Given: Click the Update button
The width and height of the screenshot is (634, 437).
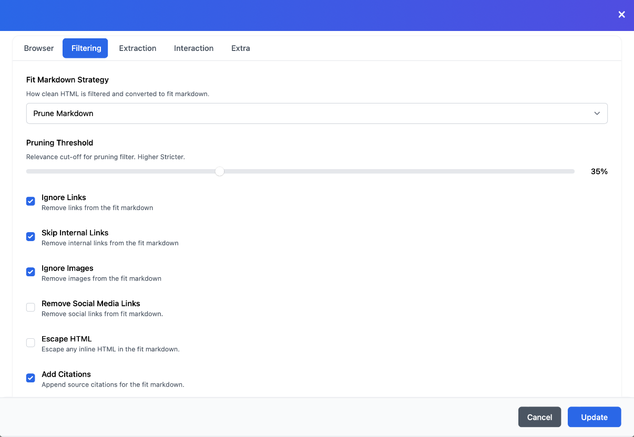Looking at the screenshot, I should tap(595, 417).
